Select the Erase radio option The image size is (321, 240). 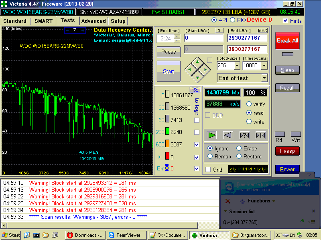(239, 148)
